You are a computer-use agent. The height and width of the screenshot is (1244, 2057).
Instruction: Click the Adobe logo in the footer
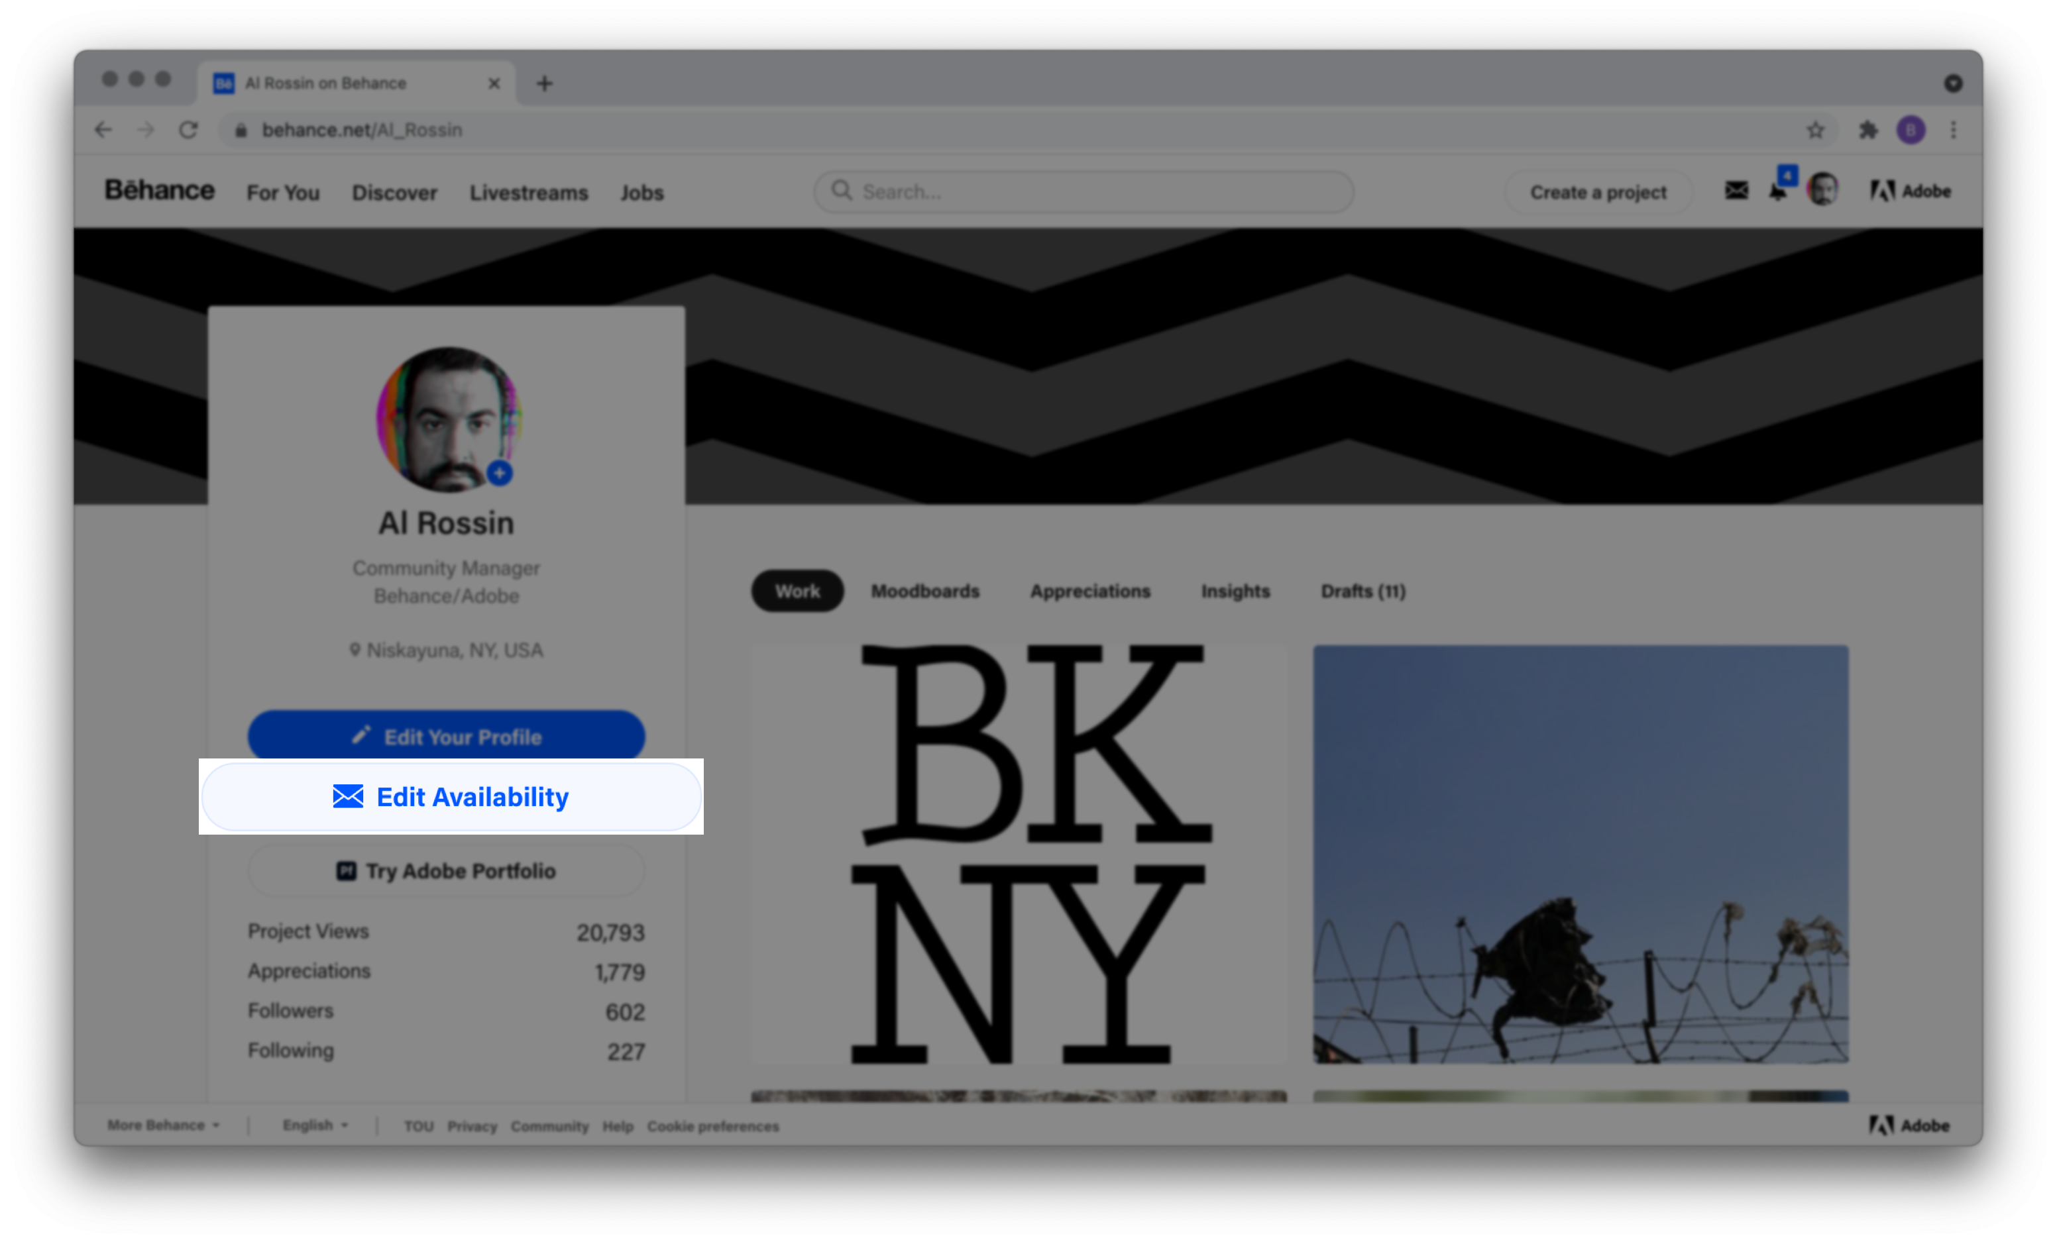point(1909,1125)
